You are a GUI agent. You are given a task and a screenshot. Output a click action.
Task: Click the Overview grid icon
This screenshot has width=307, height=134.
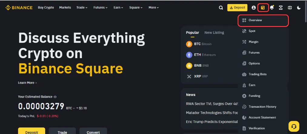pyautogui.click(x=244, y=20)
